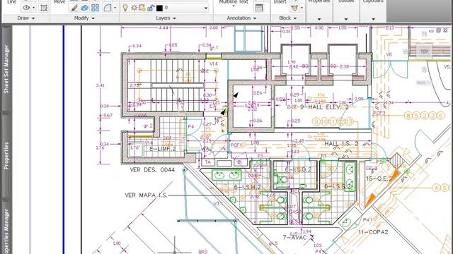Select the Array tool grid icon
This screenshot has width=453, height=254.
(95, 8)
